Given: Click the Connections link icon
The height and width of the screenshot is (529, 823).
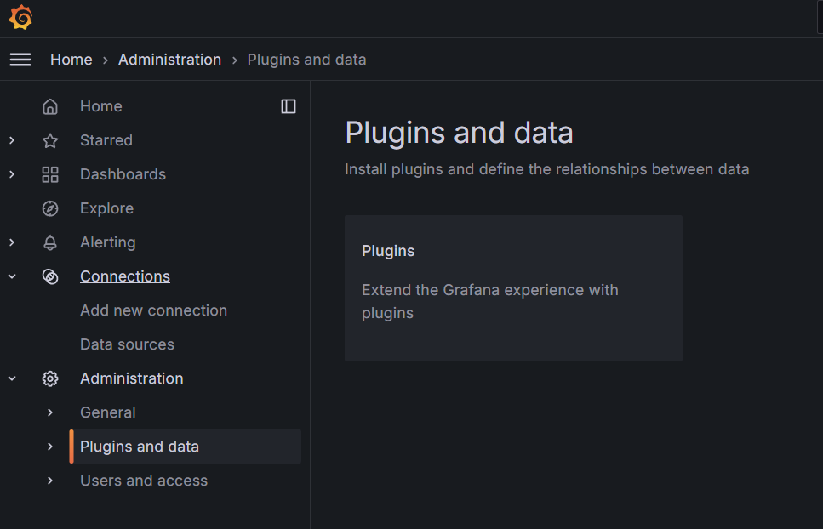Looking at the screenshot, I should click(50, 276).
